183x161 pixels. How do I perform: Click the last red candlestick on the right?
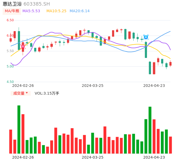(170, 64)
